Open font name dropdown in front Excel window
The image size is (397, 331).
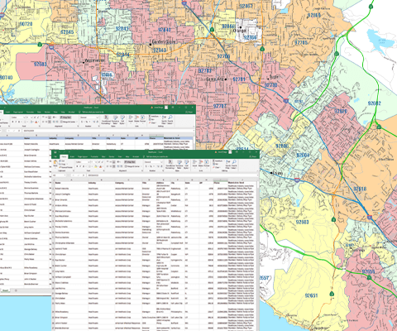89,162
